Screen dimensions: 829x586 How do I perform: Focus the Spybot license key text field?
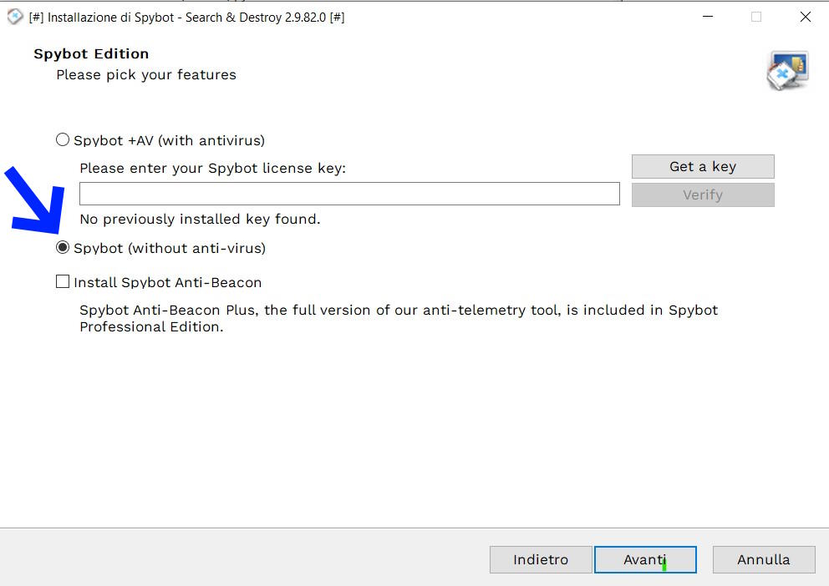[x=349, y=194]
